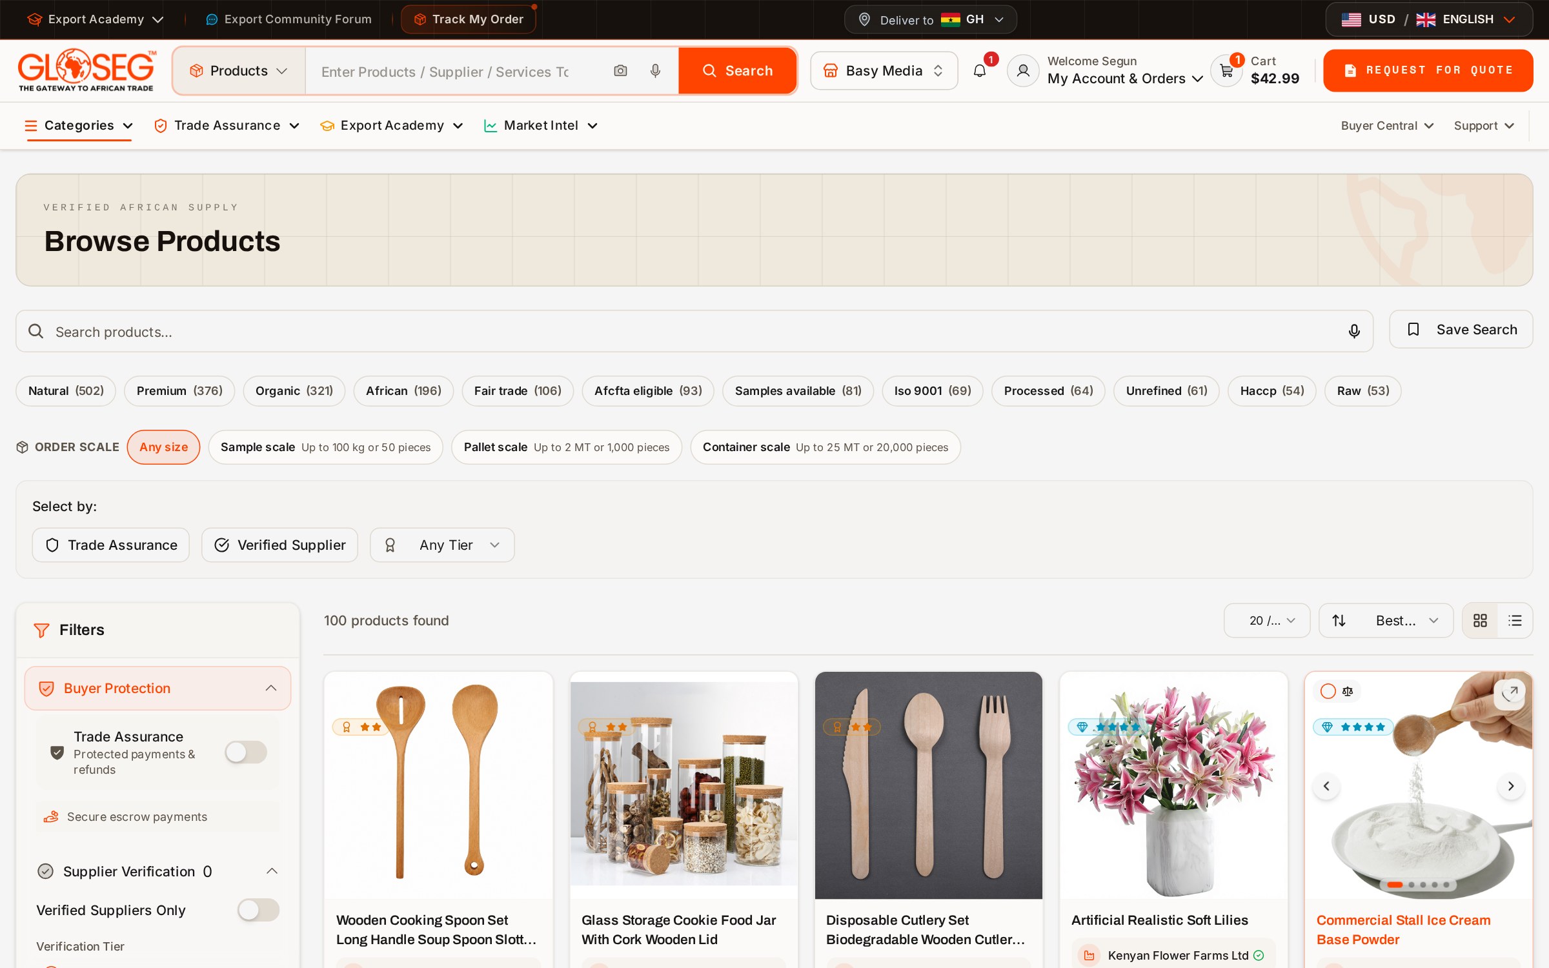This screenshot has height=968, width=1549.
Task: Open the Artificial Realistic Soft Lilies thumbnail
Action: click(1173, 785)
